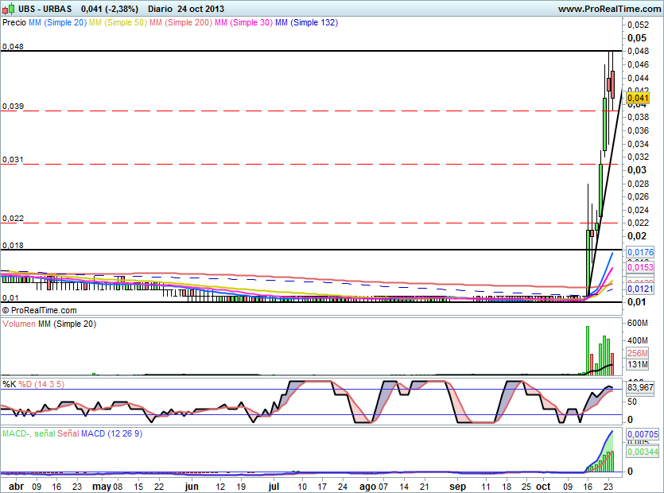The width and height of the screenshot is (664, 493).
Task: Click the Diario timeframe label in header
Action: pyautogui.click(x=161, y=9)
